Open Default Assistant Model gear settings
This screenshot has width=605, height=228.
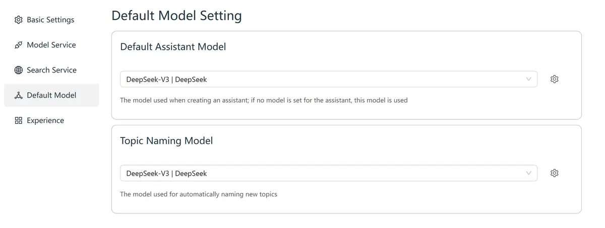(x=555, y=79)
